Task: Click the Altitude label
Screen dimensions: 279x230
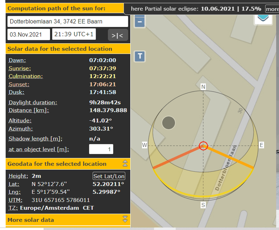Action: pos(20,121)
